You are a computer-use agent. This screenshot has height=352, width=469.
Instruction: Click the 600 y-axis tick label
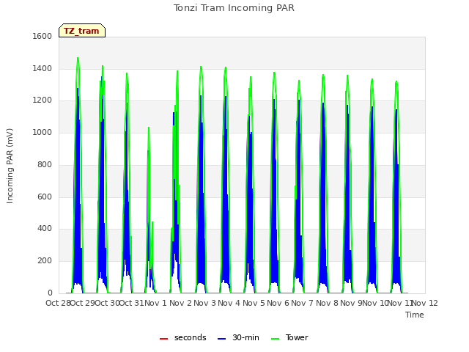click(45, 197)
